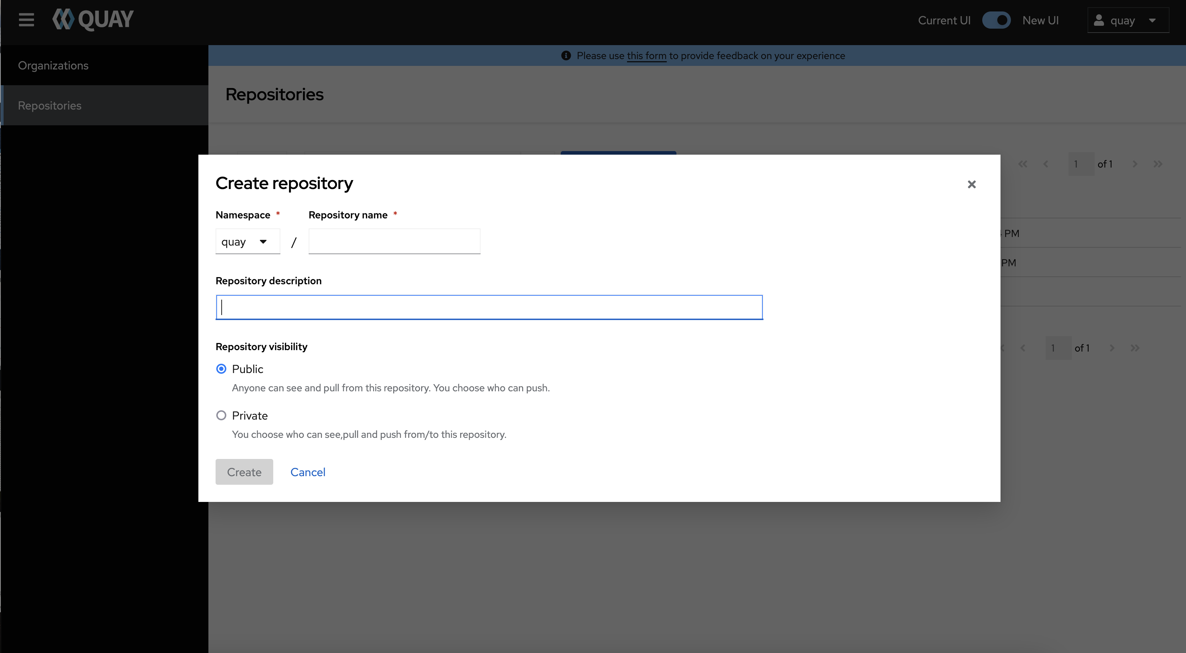Select Public repository visibility
The image size is (1186, 653).
[221, 369]
